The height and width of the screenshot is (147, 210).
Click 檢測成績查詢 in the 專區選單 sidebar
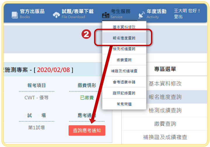[x=165, y=110]
